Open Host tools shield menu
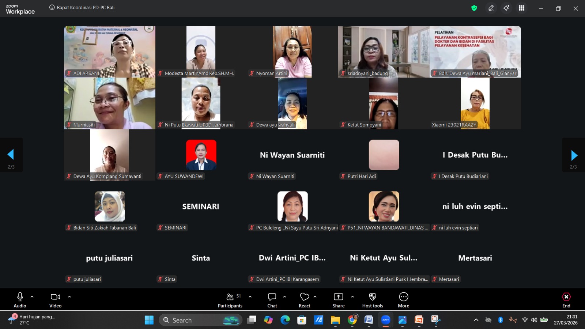 pyautogui.click(x=373, y=300)
